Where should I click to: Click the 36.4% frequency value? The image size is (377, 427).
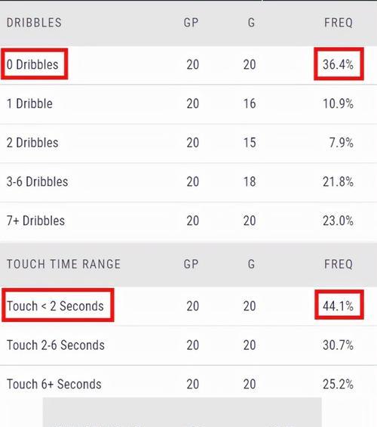pos(338,64)
